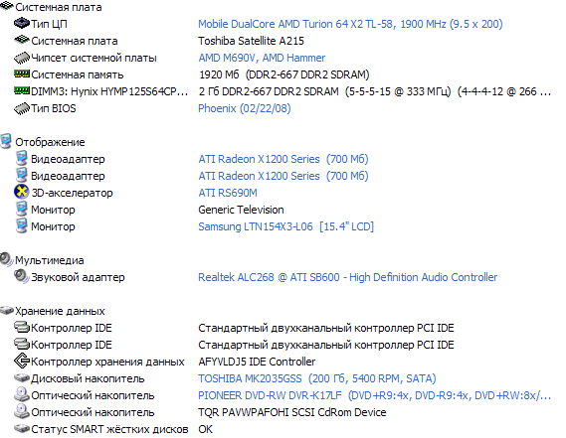Select the Отображение section header

tap(50, 142)
